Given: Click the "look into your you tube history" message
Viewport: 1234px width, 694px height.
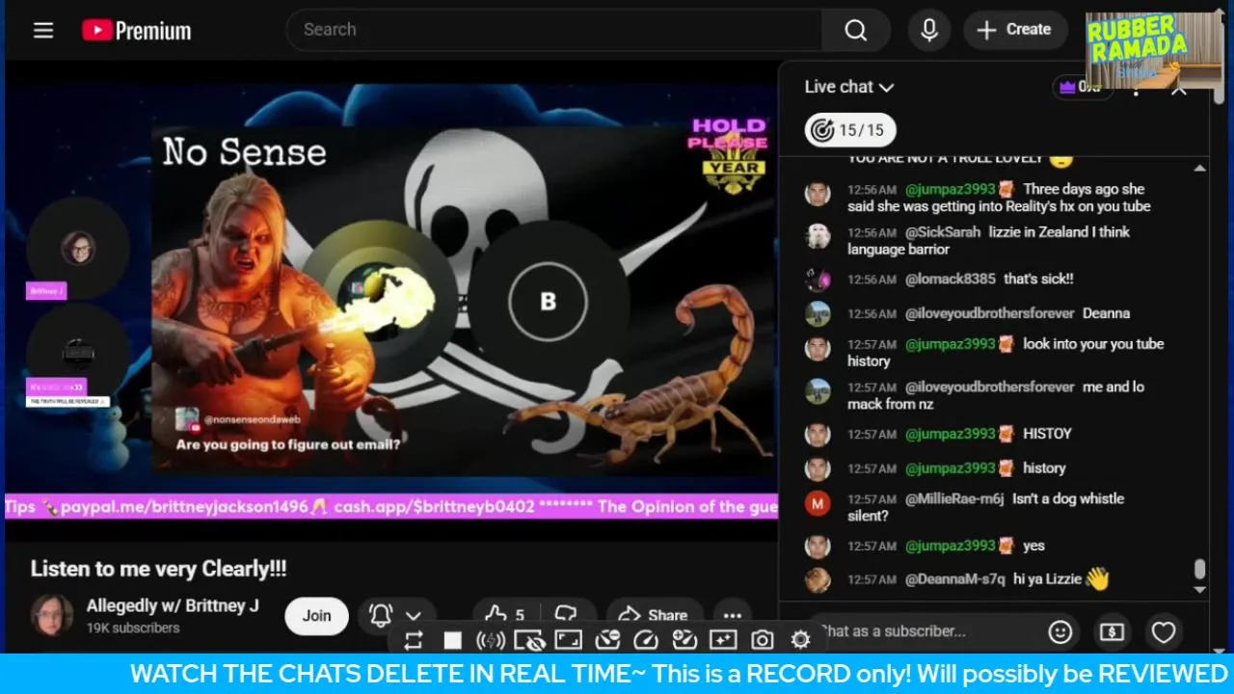Looking at the screenshot, I should [1006, 352].
